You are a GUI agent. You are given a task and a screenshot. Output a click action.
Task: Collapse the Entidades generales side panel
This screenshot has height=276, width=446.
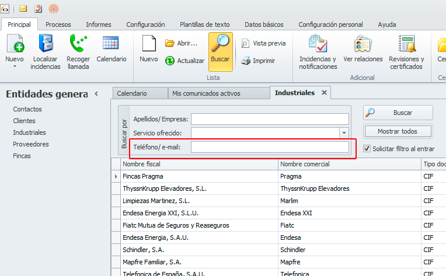[x=96, y=93]
